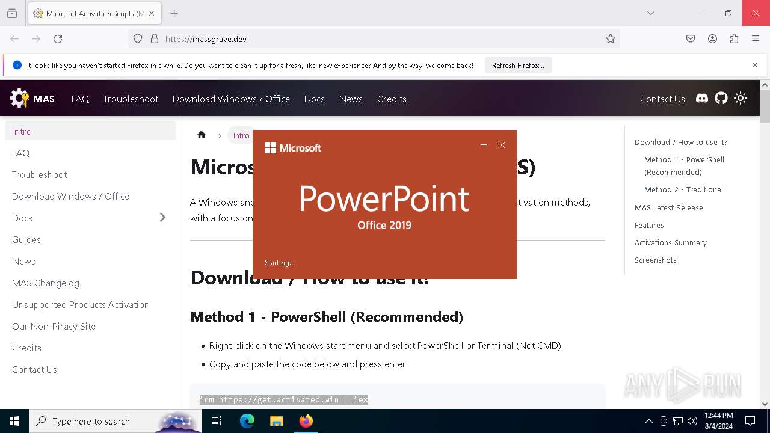Screen dimensions: 770x433
Task: Click Contact Us in the header
Action: [x=662, y=99]
